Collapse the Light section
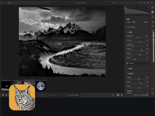This screenshot has height=116, width=155. (x=127, y=32)
